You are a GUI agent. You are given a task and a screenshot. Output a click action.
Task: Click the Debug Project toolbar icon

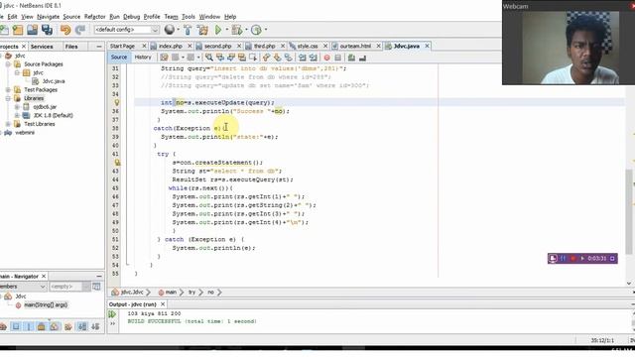point(237,30)
